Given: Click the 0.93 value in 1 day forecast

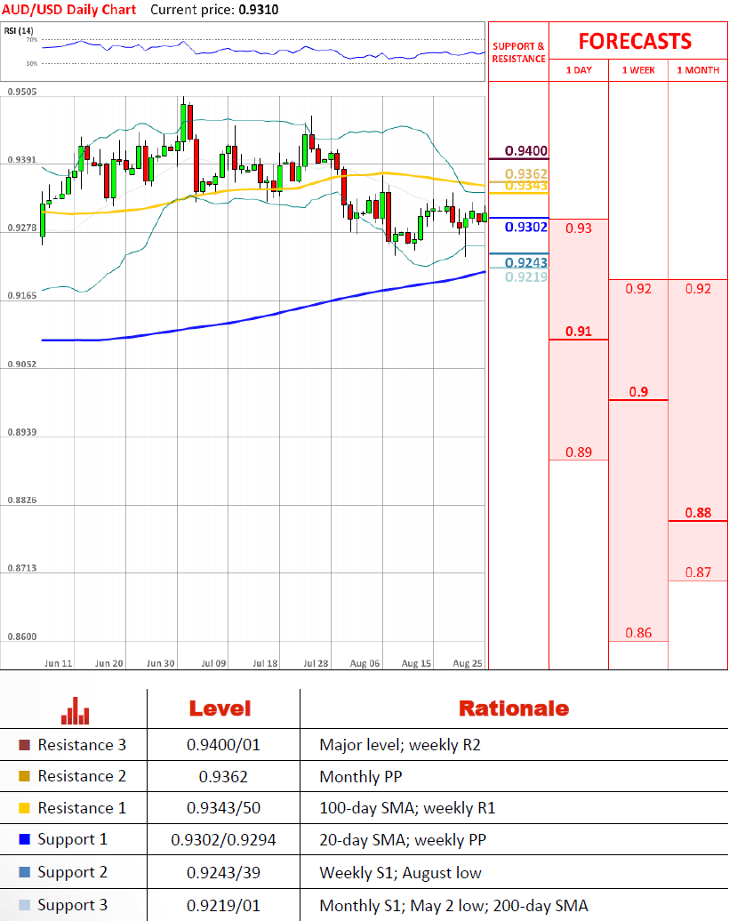Looking at the screenshot, I should [x=579, y=228].
